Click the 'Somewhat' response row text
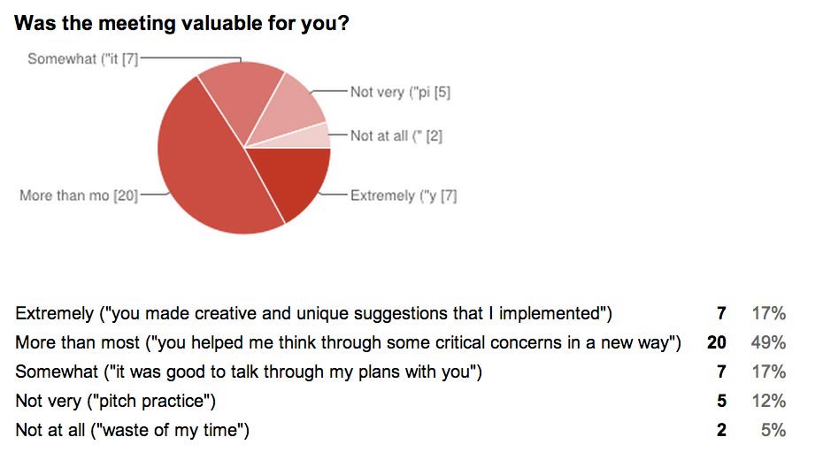The width and height of the screenshot is (823, 460). tap(249, 372)
